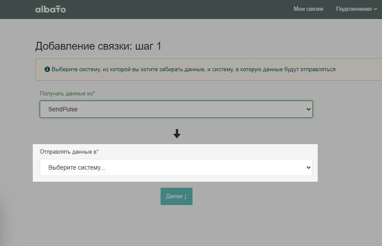Viewport: 382px width, 246px height.
Task: Click the hint text about choosing systems
Action: click(x=194, y=69)
